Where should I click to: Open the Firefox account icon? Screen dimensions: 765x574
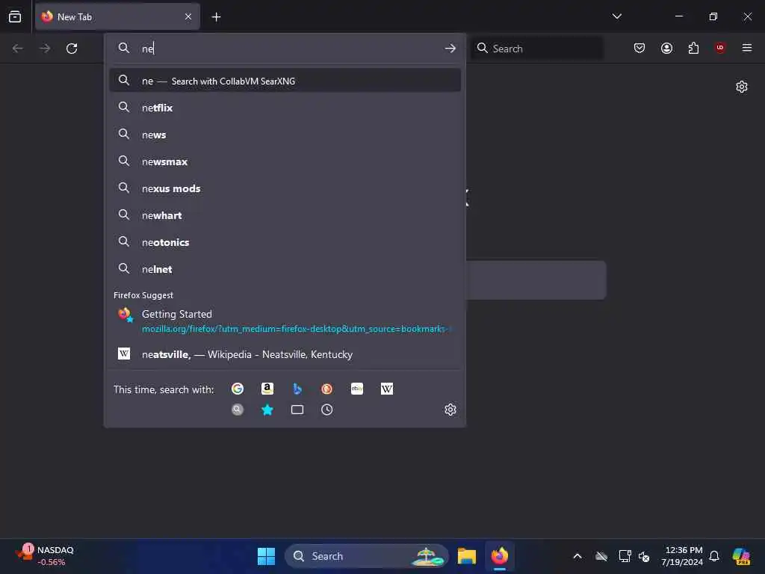pyautogui.click(x=667, y=48)
